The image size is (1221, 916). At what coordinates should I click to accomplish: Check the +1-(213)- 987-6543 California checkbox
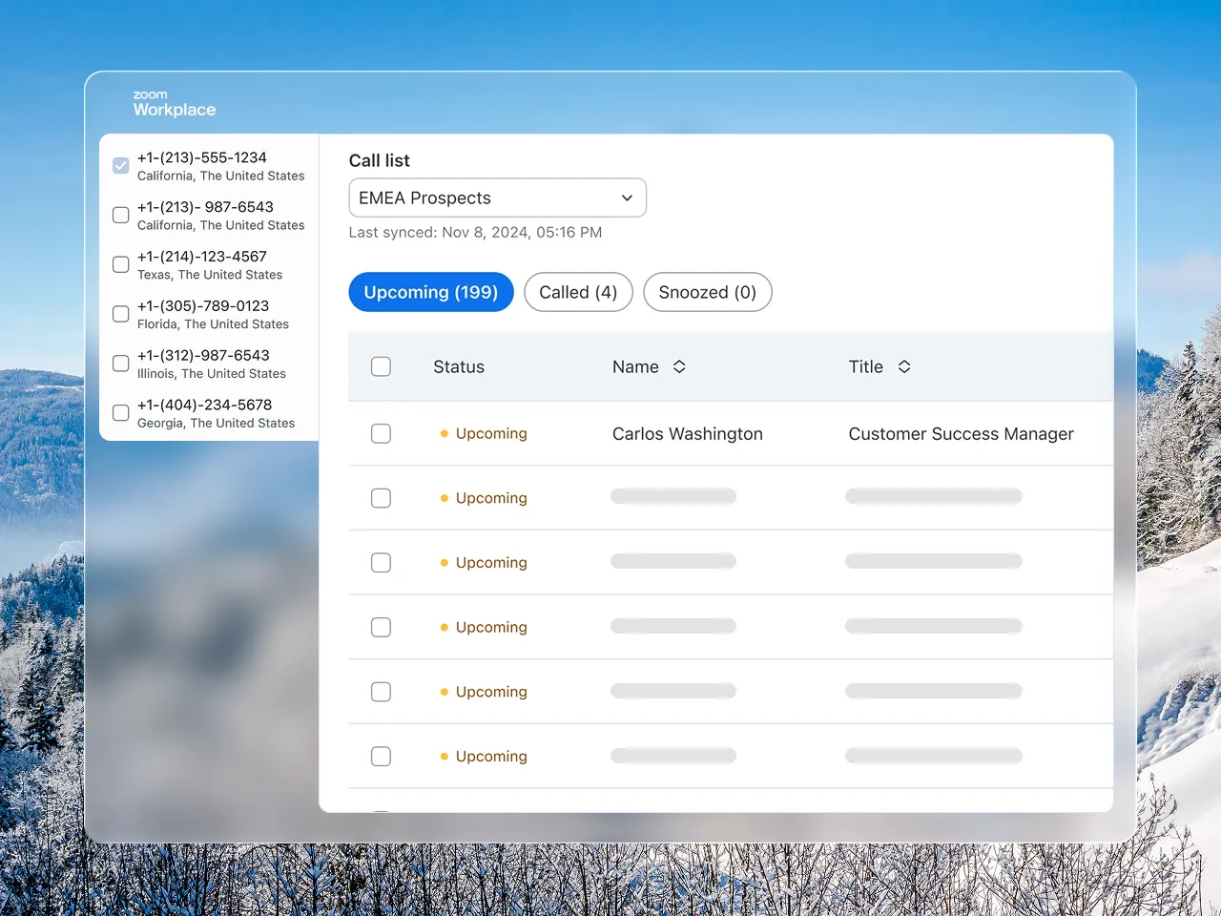coord(121,215)
